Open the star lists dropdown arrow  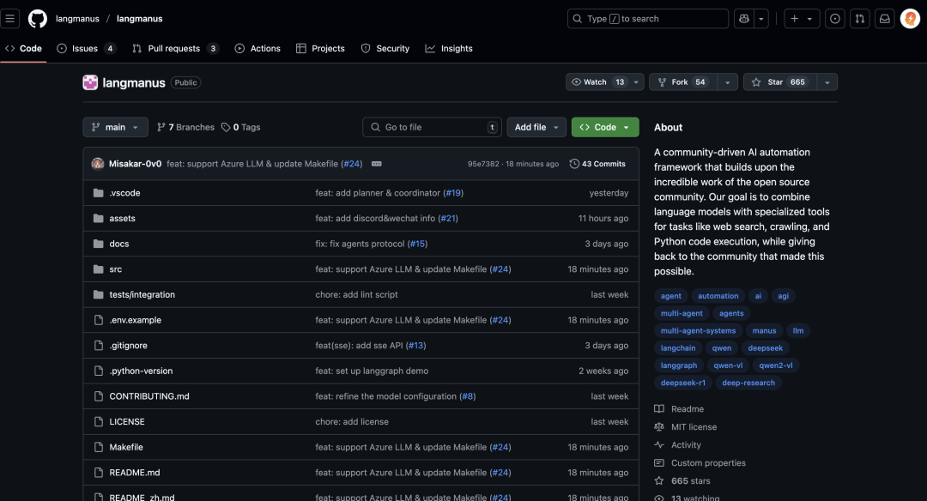[x=827, y=82]
